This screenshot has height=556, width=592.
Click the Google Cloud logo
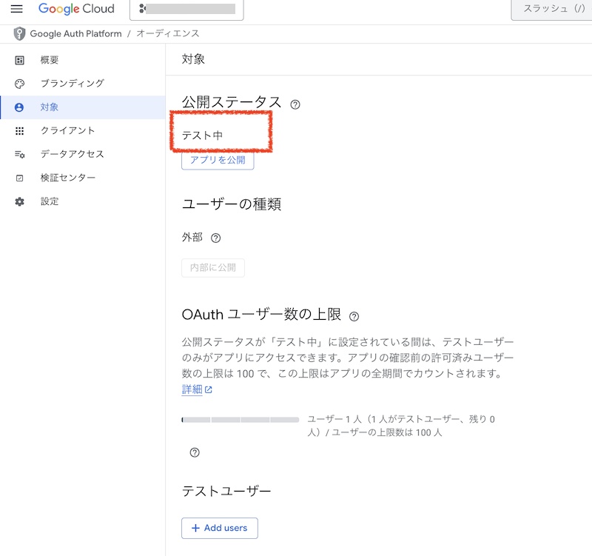pos(76,10)
